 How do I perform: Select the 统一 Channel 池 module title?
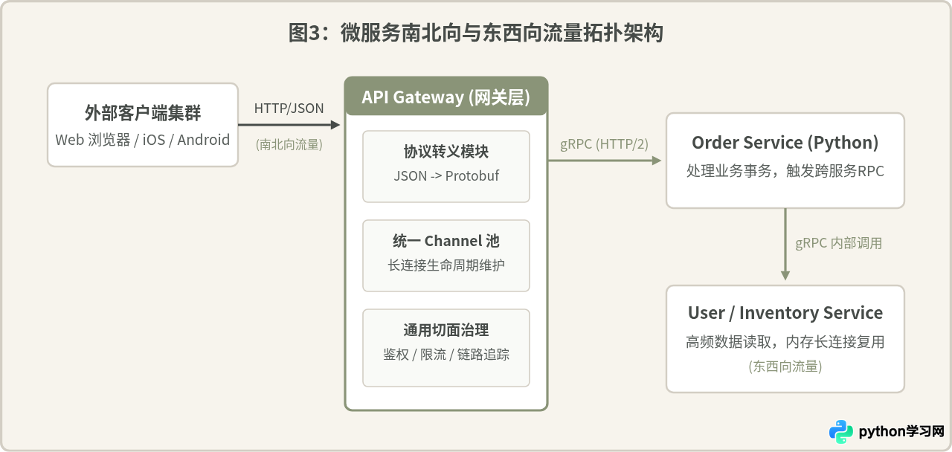click(x=446, y=241)
